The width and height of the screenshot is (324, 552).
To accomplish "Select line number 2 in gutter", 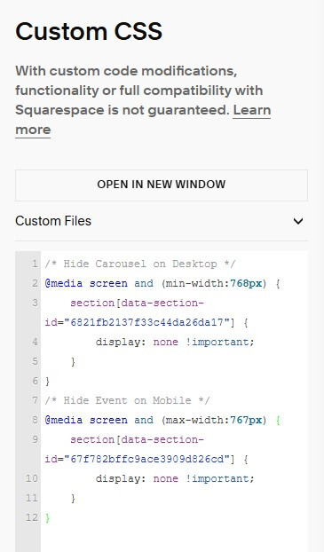I will click(x=35, y=283).
